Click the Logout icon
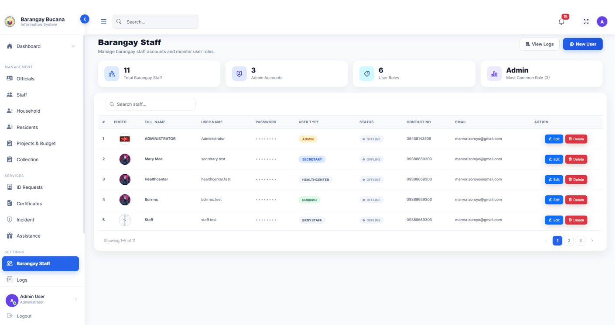This screenshot has height=332, width=616. pos(10,316)
